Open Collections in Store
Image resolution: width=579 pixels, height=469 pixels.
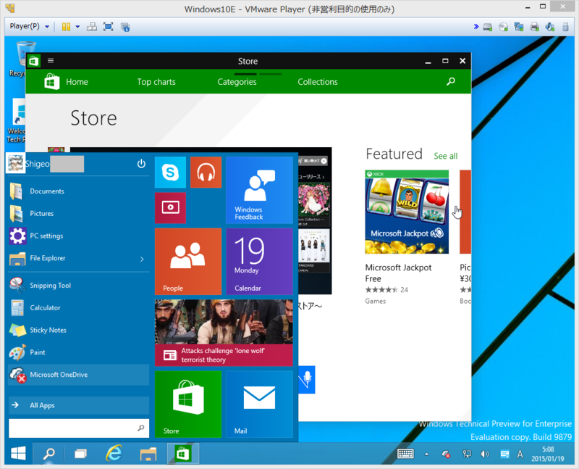[318, 82]
